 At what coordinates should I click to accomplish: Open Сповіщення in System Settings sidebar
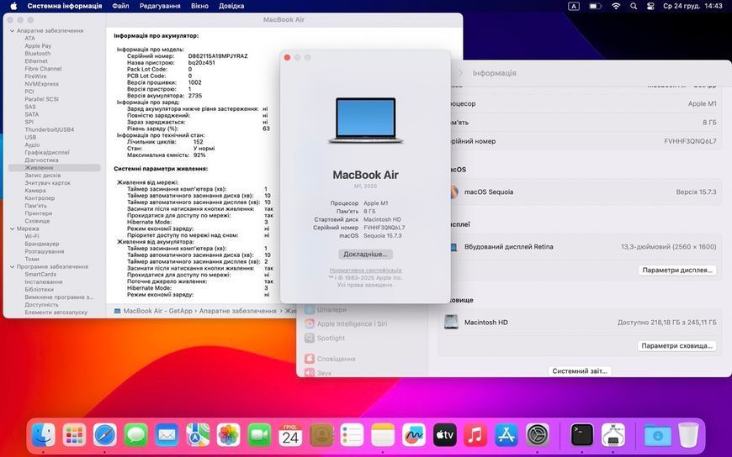330,359
